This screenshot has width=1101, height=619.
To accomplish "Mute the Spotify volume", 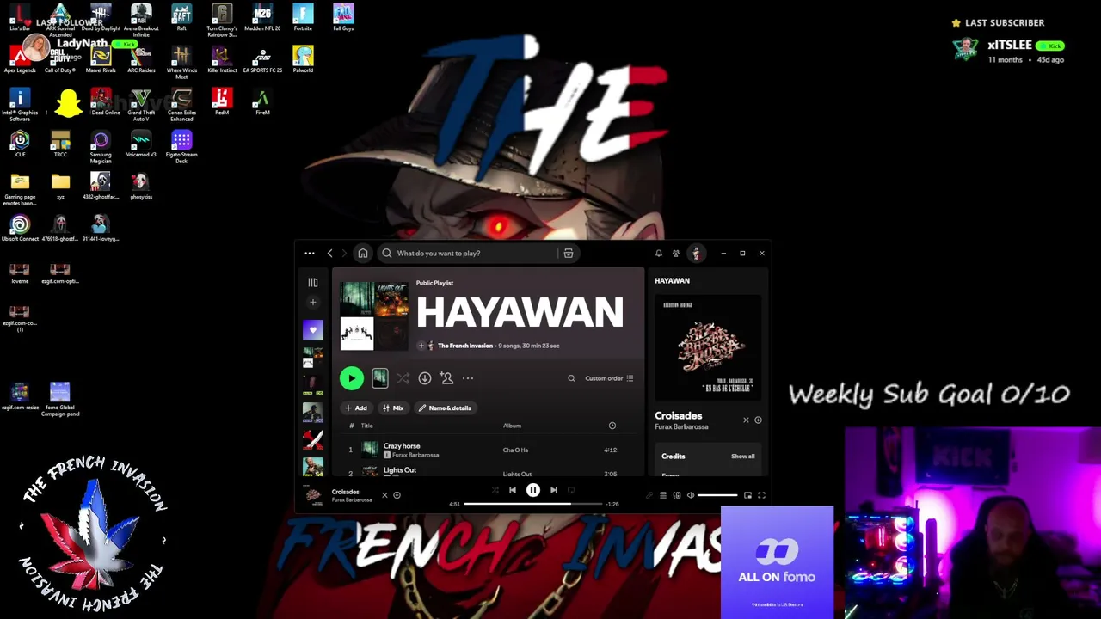I will (691, 495).
